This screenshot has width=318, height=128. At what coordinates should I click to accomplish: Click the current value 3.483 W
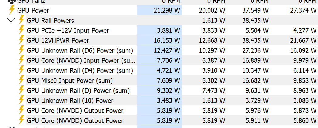point(169,101)
